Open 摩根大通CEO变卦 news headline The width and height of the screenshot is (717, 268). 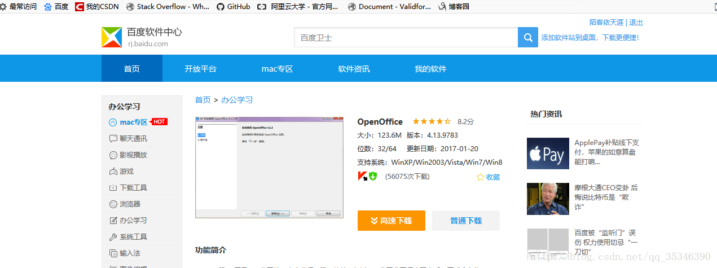[606, 197]
